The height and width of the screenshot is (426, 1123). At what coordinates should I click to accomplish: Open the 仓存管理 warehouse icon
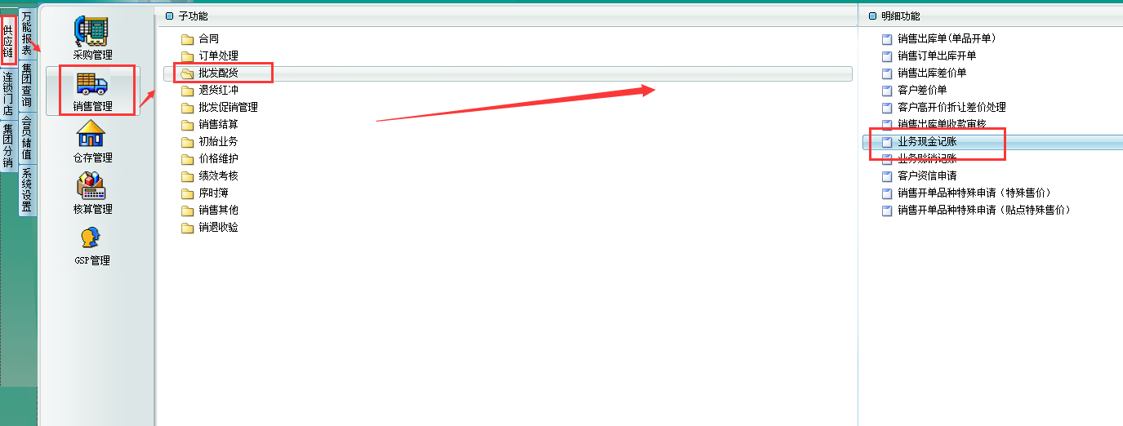click(x=91, y=134)
